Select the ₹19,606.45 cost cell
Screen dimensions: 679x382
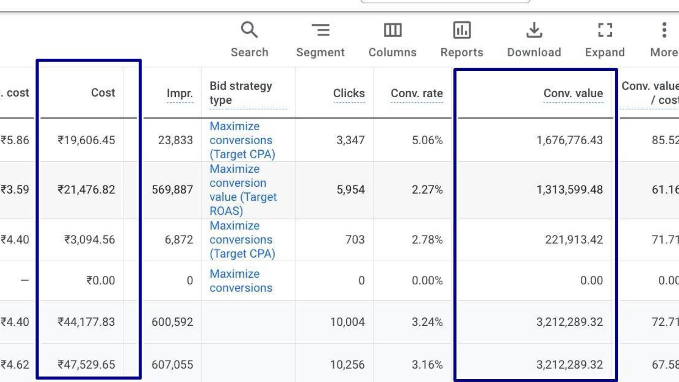pos(87,140)
